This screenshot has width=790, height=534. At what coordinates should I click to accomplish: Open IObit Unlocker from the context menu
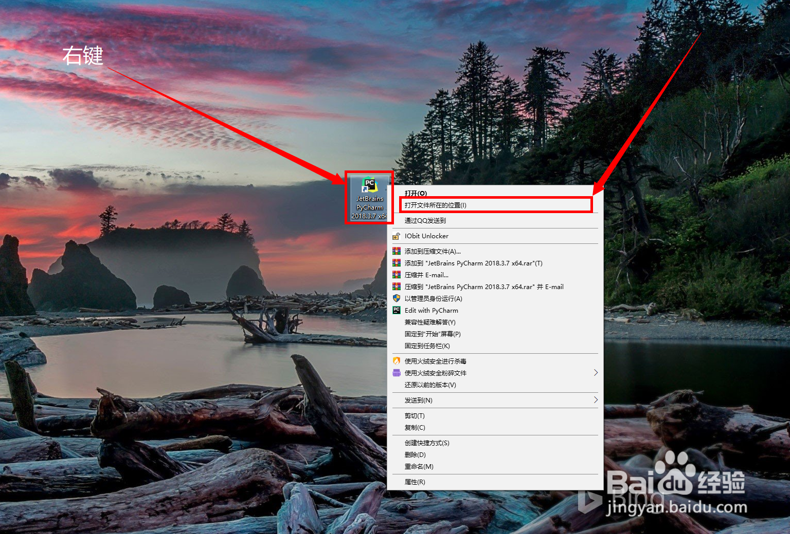tap(495, 236)
